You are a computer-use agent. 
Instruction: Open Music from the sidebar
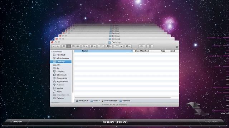pyautogui.click(x=61, y=92)
